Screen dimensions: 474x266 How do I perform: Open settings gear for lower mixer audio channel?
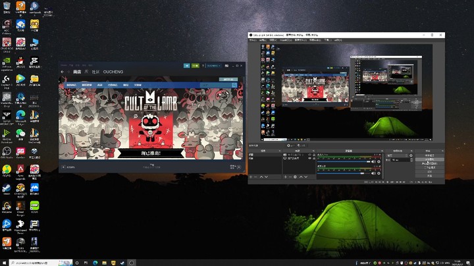(379, 173)
